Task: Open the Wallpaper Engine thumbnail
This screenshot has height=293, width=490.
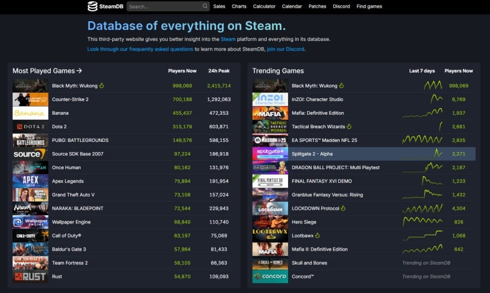Action: click(x=30, y=222)
